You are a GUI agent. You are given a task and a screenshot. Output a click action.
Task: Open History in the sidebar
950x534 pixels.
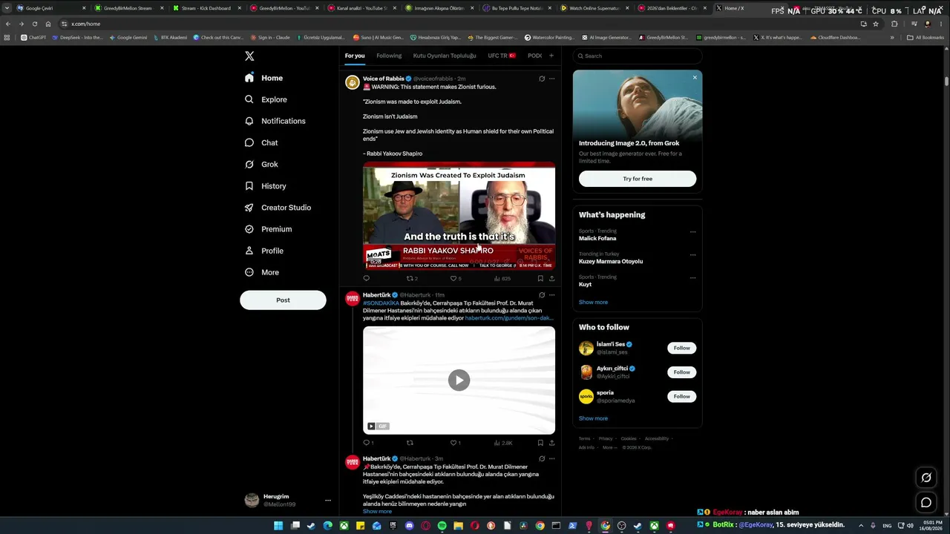pos(265,185)
